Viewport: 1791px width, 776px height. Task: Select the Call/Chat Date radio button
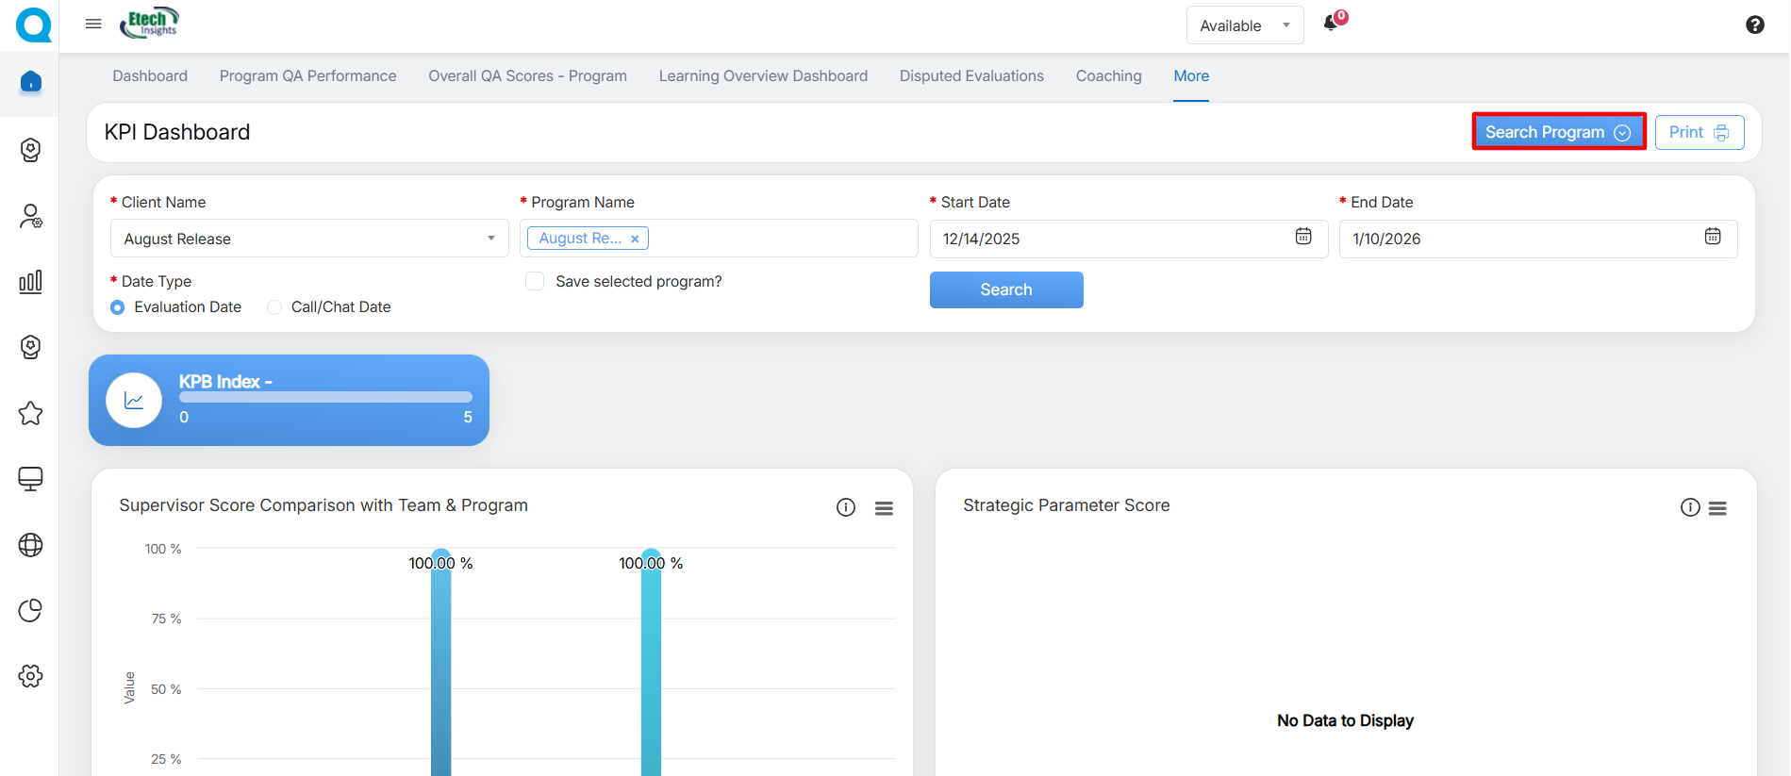pos(274,307)
